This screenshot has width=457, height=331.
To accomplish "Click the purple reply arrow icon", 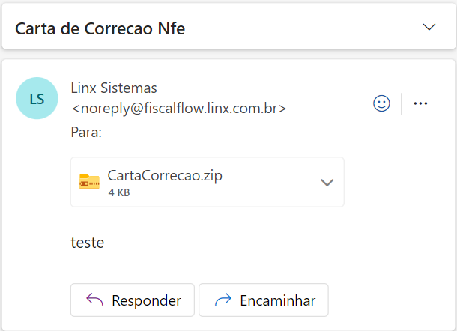I will (94, 300).
